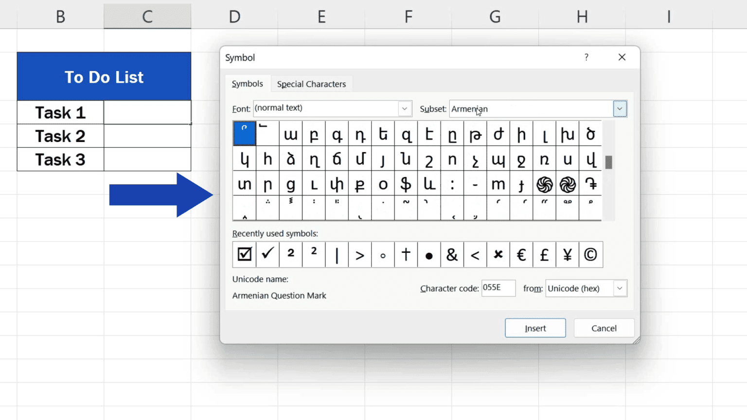Select the yen currency symbol
Image resolution: width=747 pixels, height=420 pixels.
(567, 254)
